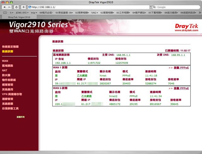
Task: Click the globe site icon in the address bar
Action: coord(30,7)
